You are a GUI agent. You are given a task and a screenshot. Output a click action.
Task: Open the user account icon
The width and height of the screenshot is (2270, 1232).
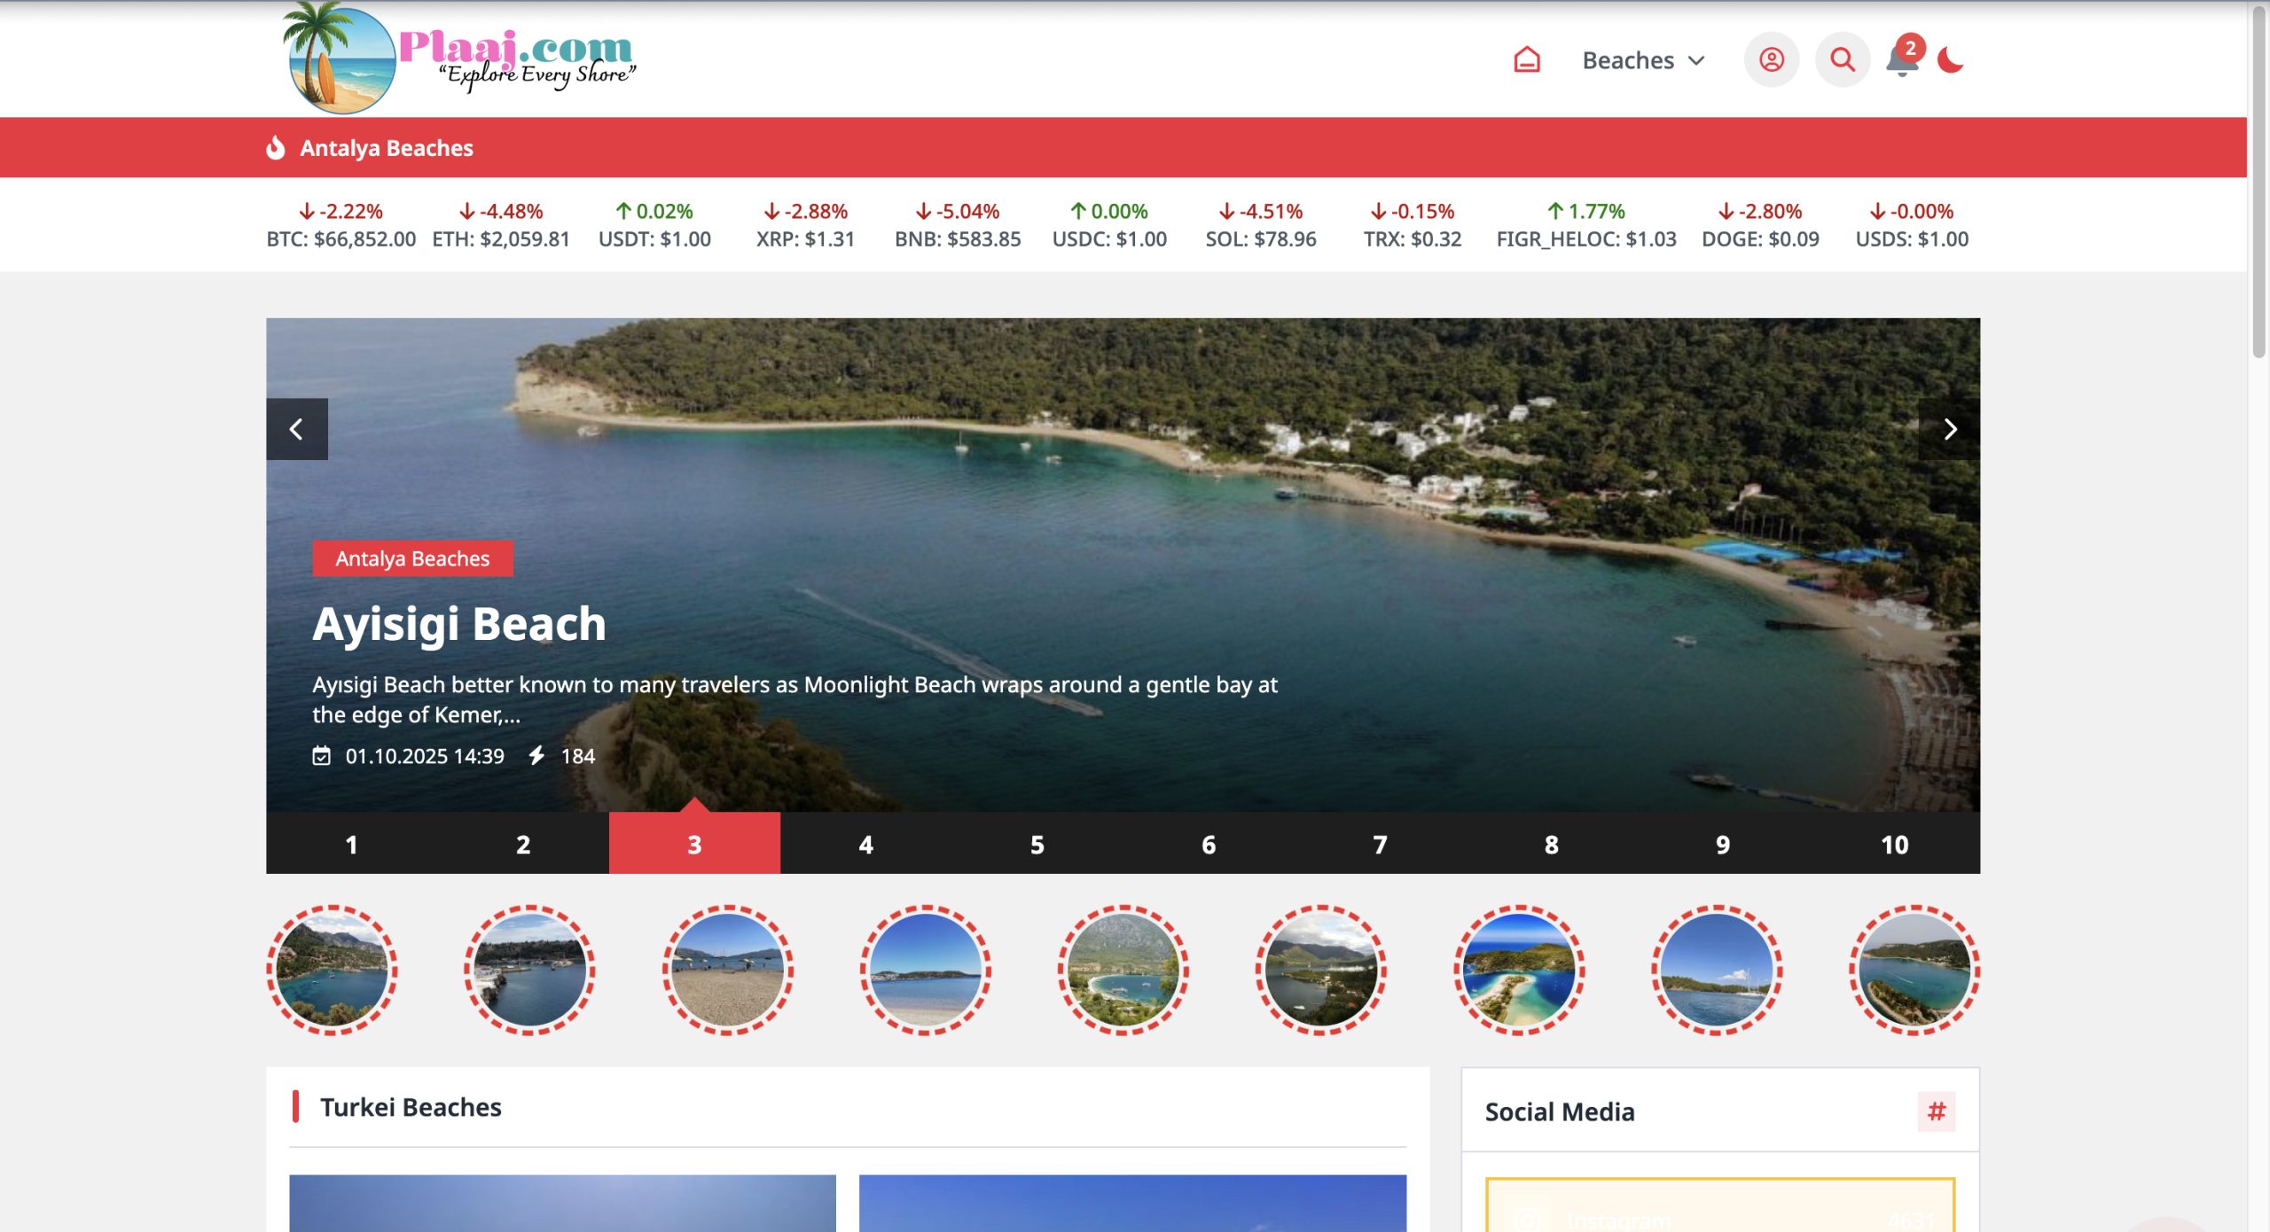click(1771, 60)
